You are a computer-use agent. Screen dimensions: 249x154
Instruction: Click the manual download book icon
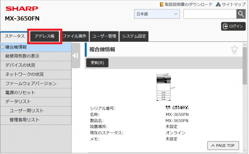pos(162,4)
